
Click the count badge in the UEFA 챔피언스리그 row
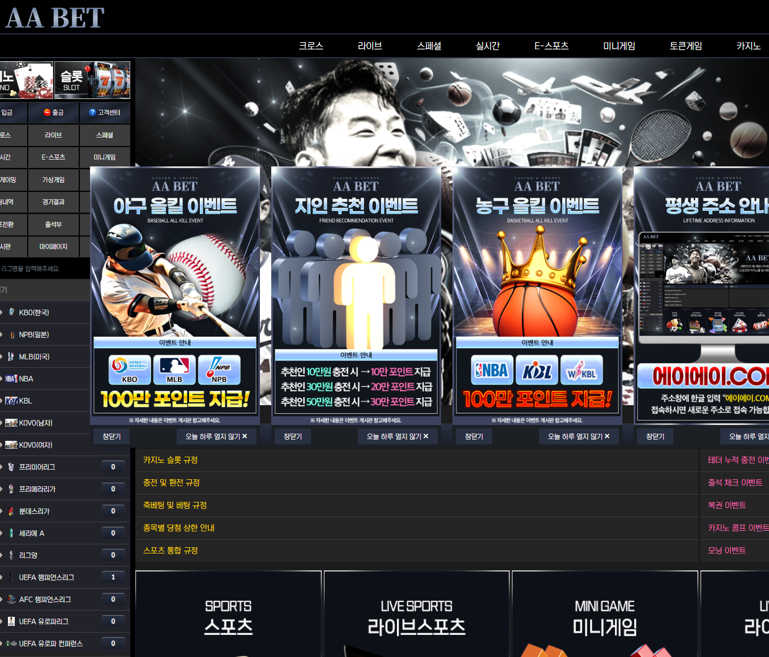pos(113,578)
